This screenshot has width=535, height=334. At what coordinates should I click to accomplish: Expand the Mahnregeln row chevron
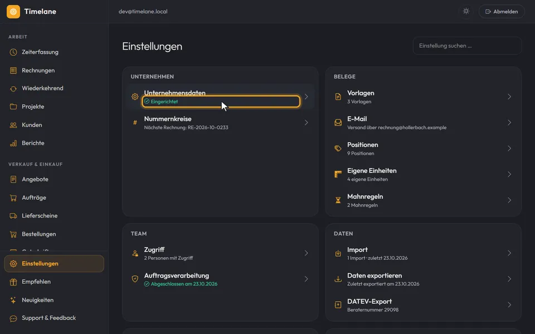coord(509,200)
